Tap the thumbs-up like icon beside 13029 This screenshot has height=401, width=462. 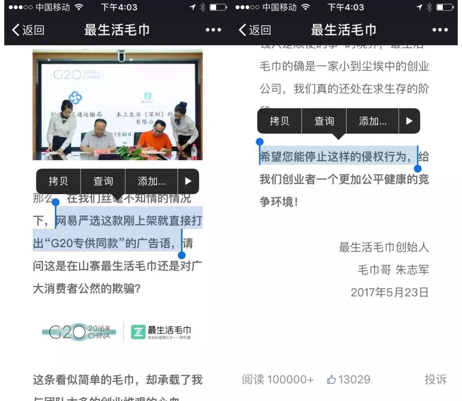point(331,379)
